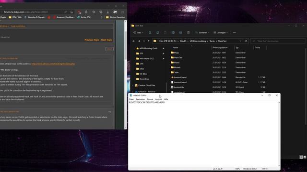Viewport: 307px width, 172px height.
Task: Open the Bearbeiten menu in Notepad
Action: pos(140,99)
